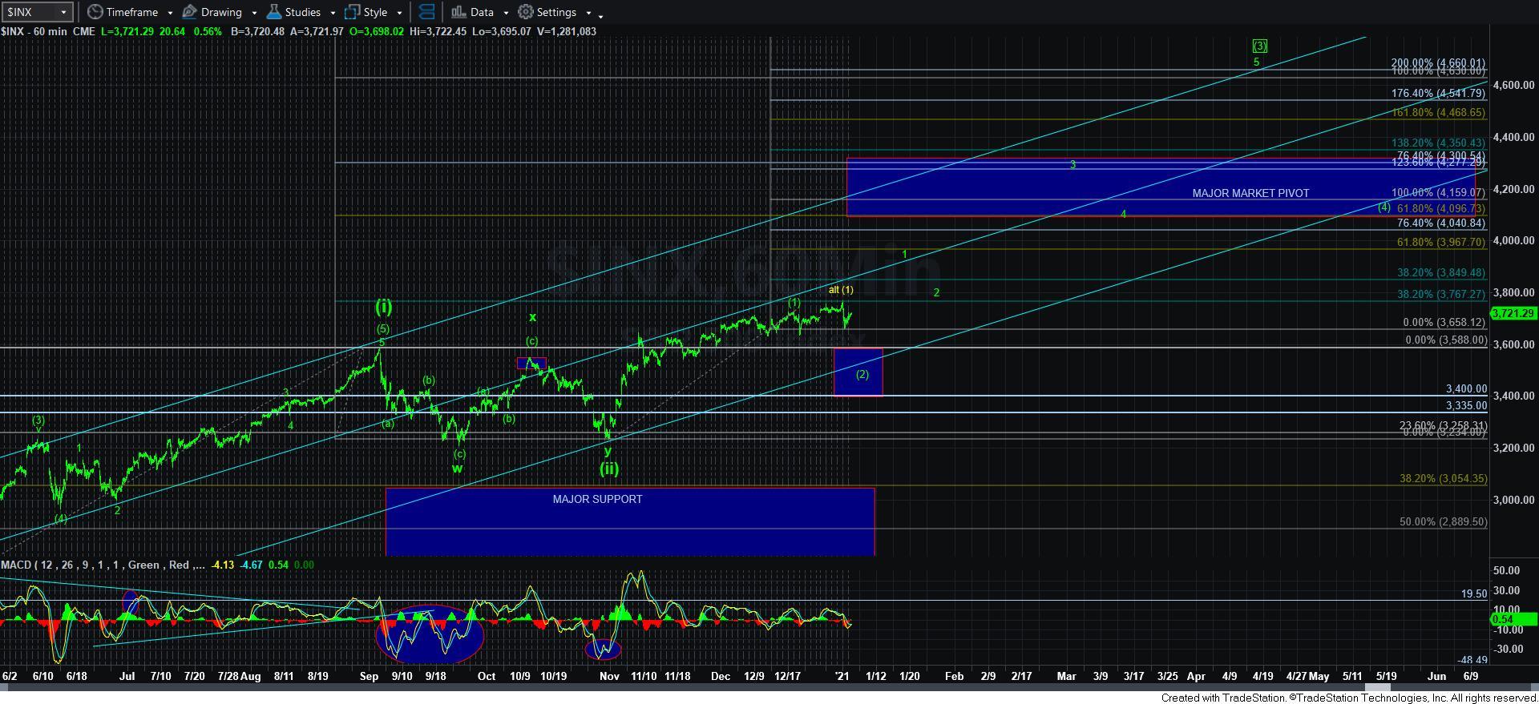Expand the arrow next to Drawing
Viewport: 1539px width, 704px height.
[x=254, y=13]
